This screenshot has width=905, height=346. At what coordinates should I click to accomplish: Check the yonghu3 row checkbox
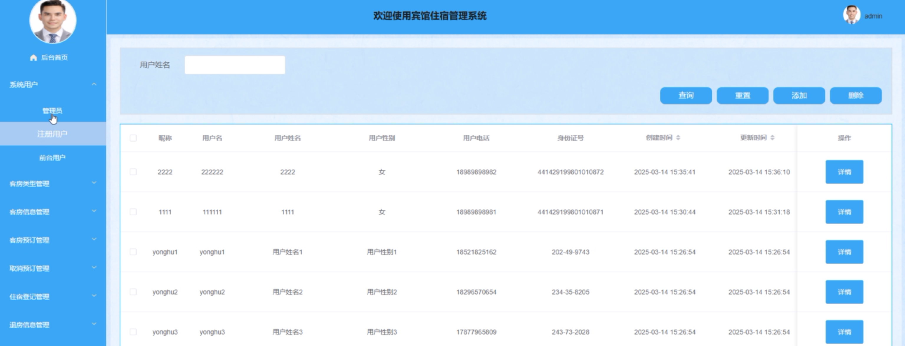click(133, 332)
